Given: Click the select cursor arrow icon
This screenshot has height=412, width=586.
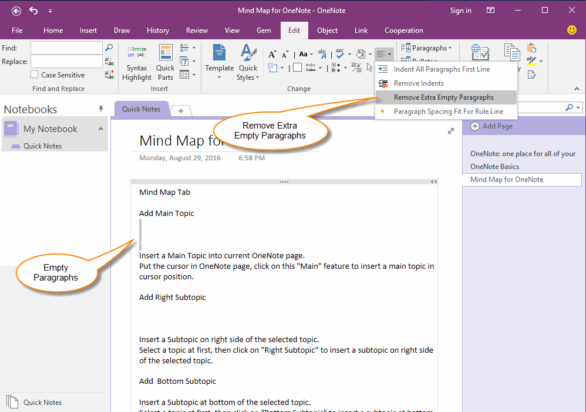Looking at the screenshot, I should [x=369, y=67].
